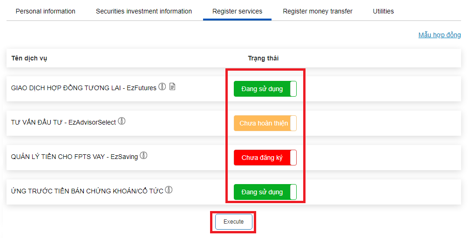This screenshot has width=469, height=238.
Task: Open the 'Mẫu hợp đồng' link
Action: (439, 35)
